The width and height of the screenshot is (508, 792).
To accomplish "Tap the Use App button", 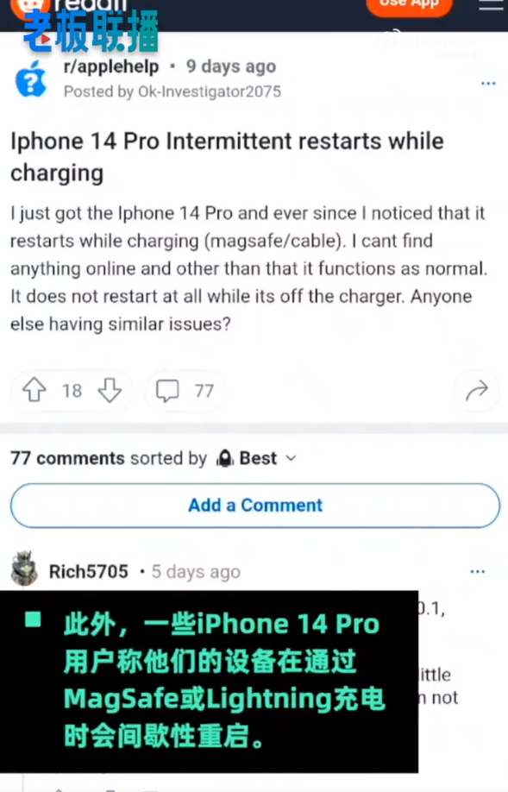I will [409, 6].
